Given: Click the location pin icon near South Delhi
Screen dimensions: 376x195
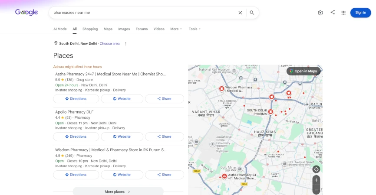Looking at the screenshot, I should pos(56,43).
